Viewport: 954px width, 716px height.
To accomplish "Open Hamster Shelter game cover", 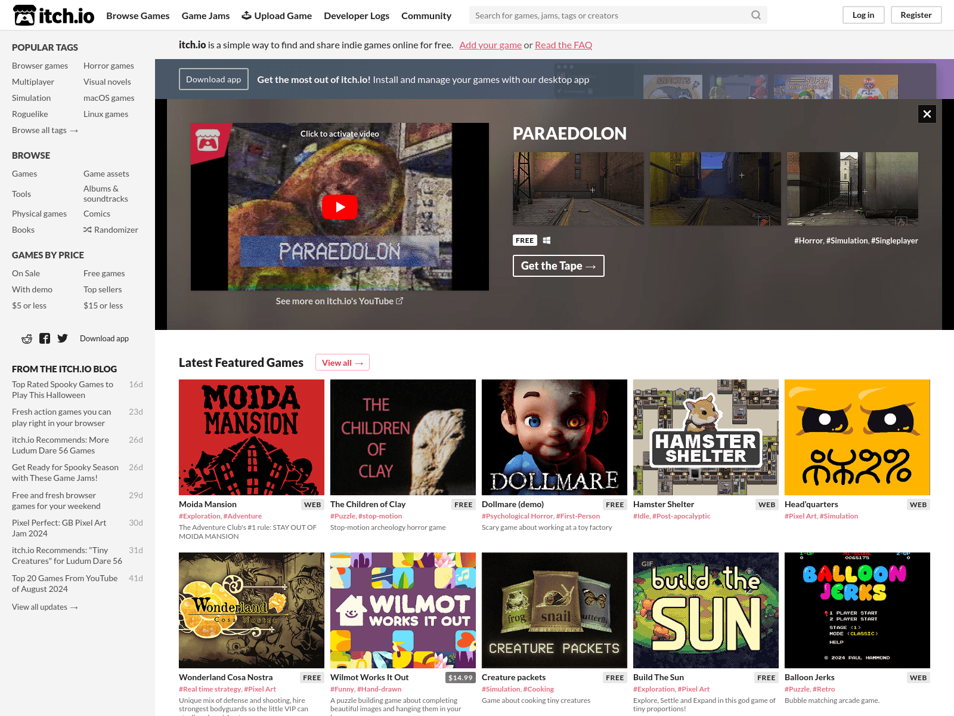I will pyautogui.click(x=706, y=437).
